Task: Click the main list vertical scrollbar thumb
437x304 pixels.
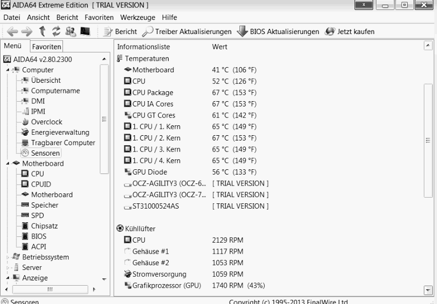Action: 428,140
